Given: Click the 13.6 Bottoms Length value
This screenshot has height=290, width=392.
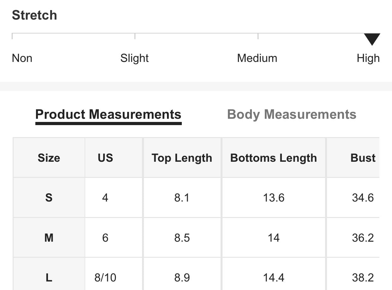Looking at the screenshot, I should pos(273,197).
